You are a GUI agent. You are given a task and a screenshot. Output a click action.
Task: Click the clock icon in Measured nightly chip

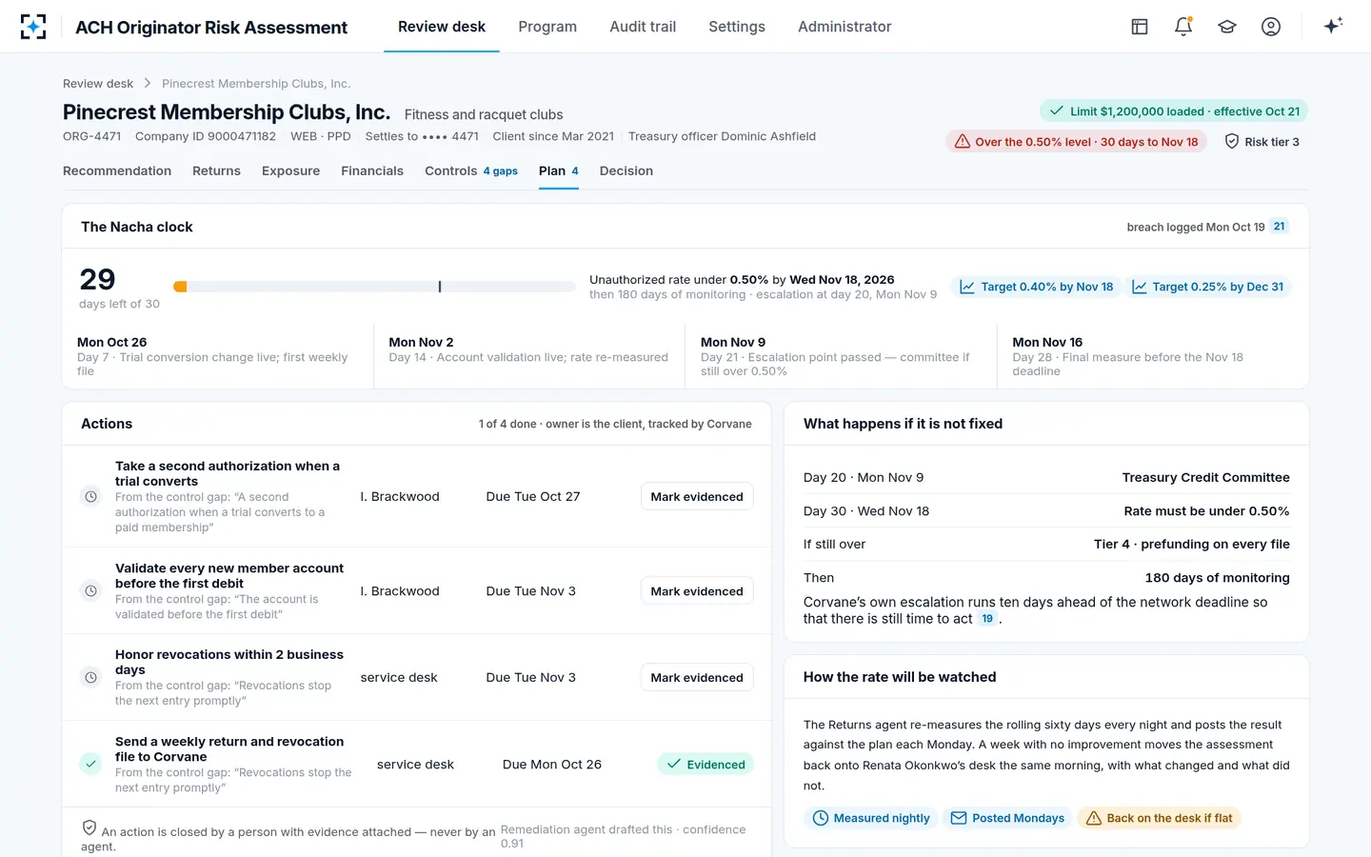click(821, 818)
